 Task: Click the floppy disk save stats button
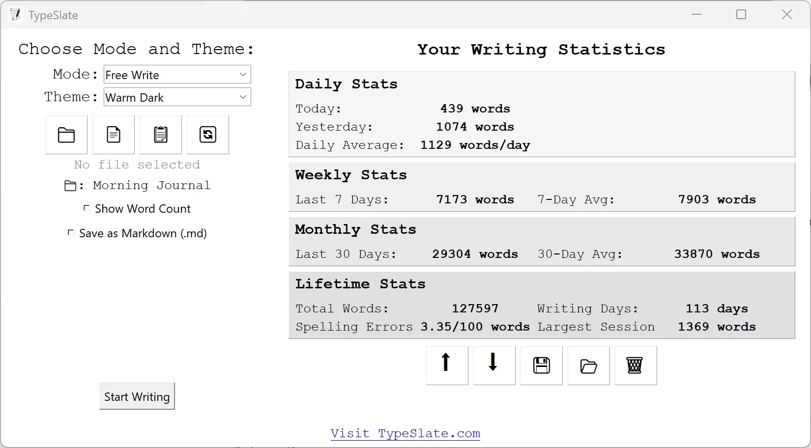point(541,365)
